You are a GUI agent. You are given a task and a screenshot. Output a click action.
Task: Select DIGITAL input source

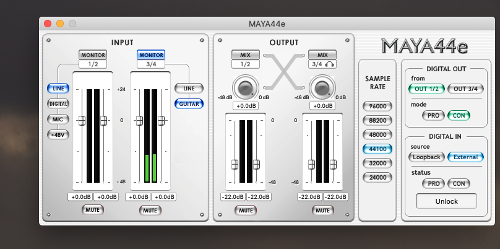(58, 104)
